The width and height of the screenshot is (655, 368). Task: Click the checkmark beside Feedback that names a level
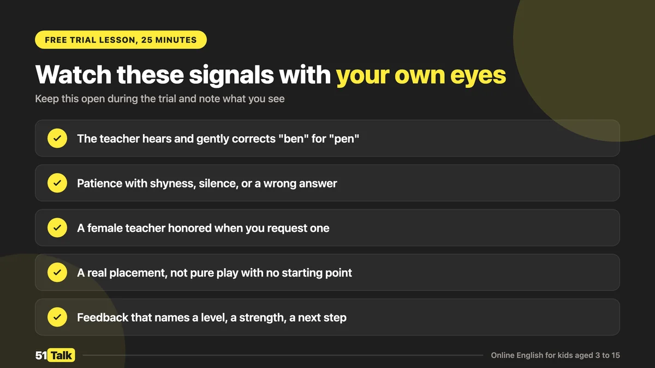point(57,317)
